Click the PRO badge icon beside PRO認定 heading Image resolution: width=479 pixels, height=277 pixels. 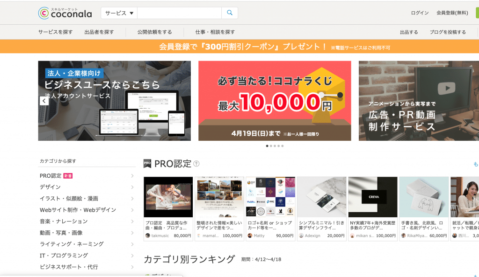[148, 163]
